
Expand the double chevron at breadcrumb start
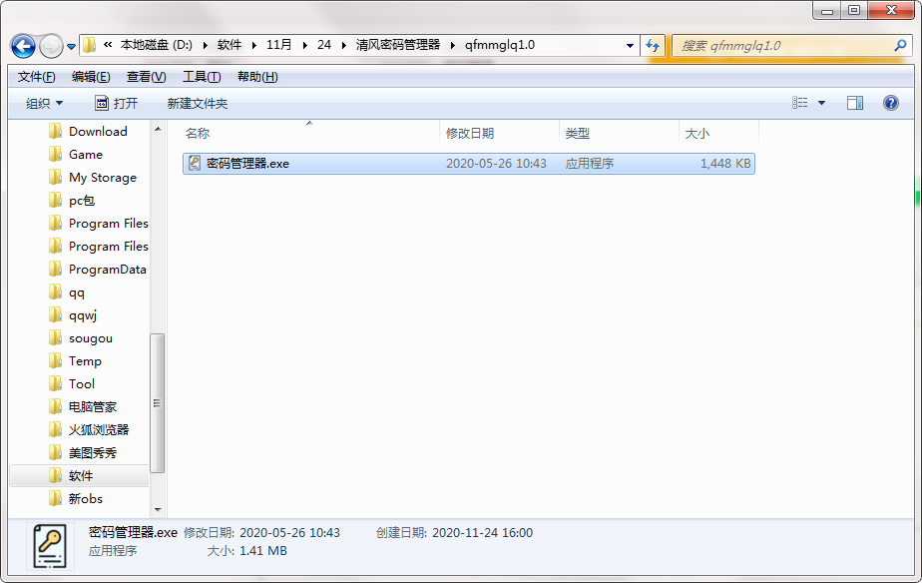(x=108, y=45)
